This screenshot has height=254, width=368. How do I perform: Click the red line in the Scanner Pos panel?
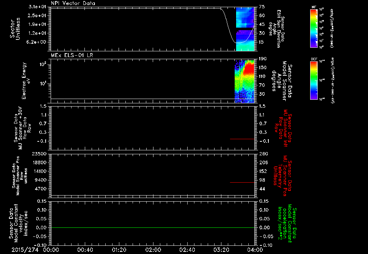tap(242, 182)
